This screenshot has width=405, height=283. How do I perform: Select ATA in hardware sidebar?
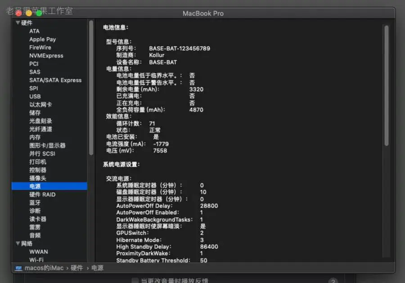pyautogui.click(x=34, y=31)
